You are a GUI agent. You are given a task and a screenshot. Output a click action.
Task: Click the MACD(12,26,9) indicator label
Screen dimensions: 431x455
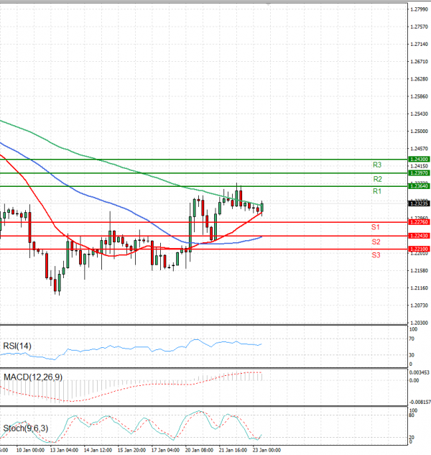33,377
